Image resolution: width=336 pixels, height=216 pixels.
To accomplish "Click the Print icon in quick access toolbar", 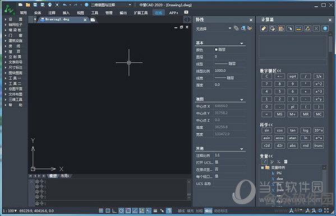I will [x=50, y=4].
